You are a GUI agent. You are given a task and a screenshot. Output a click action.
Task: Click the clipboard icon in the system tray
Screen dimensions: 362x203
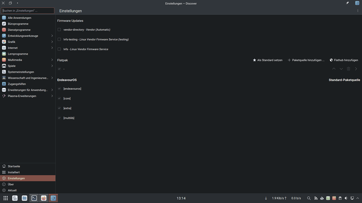coord(340,198)
